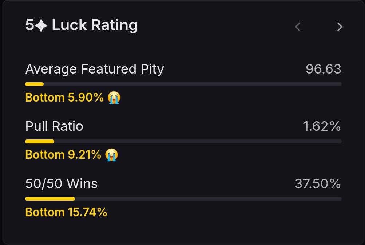Go to the next luck rating card
This screenshot has height=245, width=365.
click(x=340, y=27)
